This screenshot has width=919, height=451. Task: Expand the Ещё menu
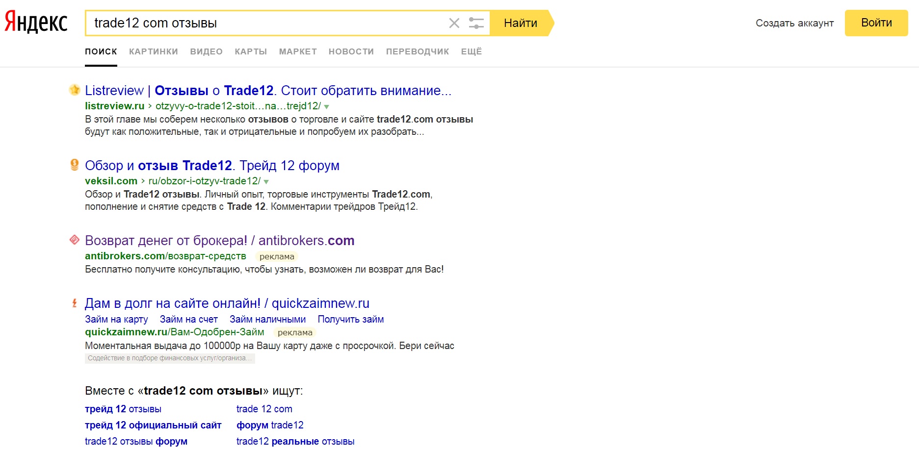(472, 51)
